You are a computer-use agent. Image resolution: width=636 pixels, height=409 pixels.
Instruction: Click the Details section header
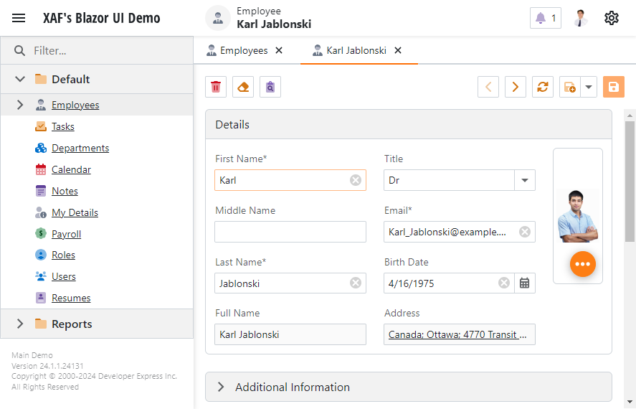pos(409,125)
